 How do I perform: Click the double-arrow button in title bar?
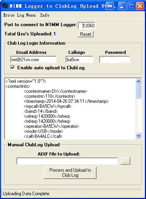click(110, 6)
